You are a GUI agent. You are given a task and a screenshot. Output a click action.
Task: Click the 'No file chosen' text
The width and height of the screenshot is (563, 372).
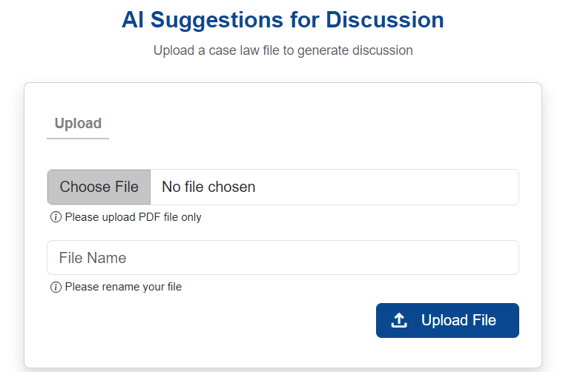tap(208, 187)
